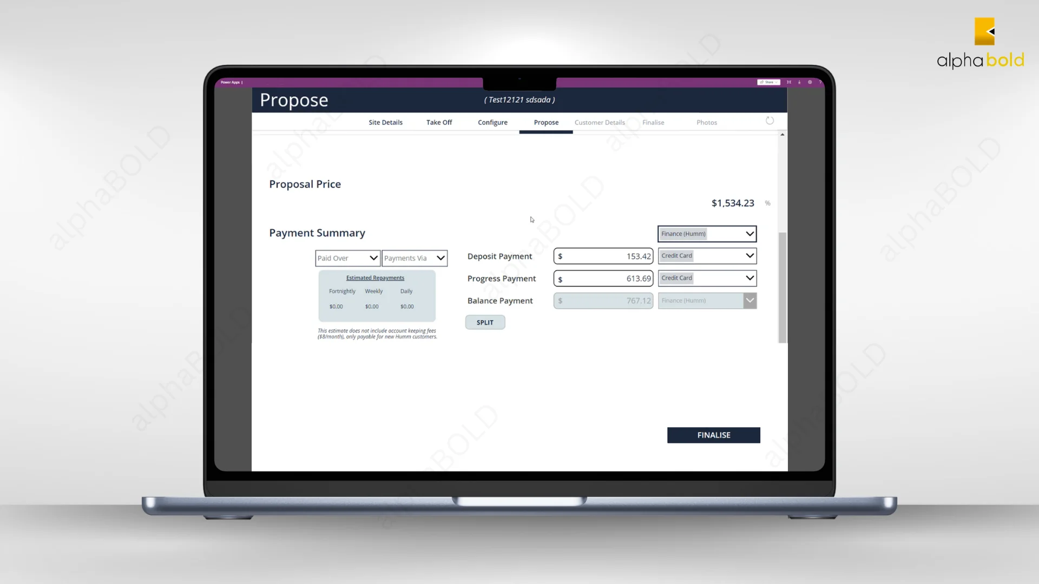The image size is (1039, 584).
Task: Switch to the Site Details tab
Action: pos(385,122)
